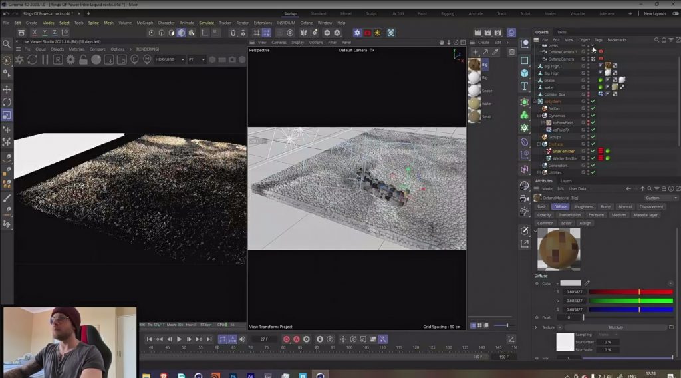Open the Octane menu
Viewport: 681px width, 378px height.
tap(306, 23)
